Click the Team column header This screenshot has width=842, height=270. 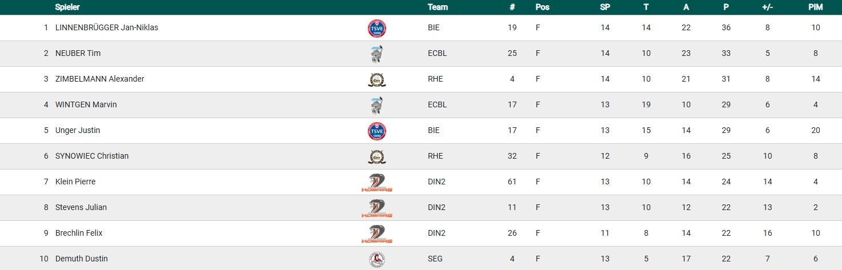coord(438,7)
